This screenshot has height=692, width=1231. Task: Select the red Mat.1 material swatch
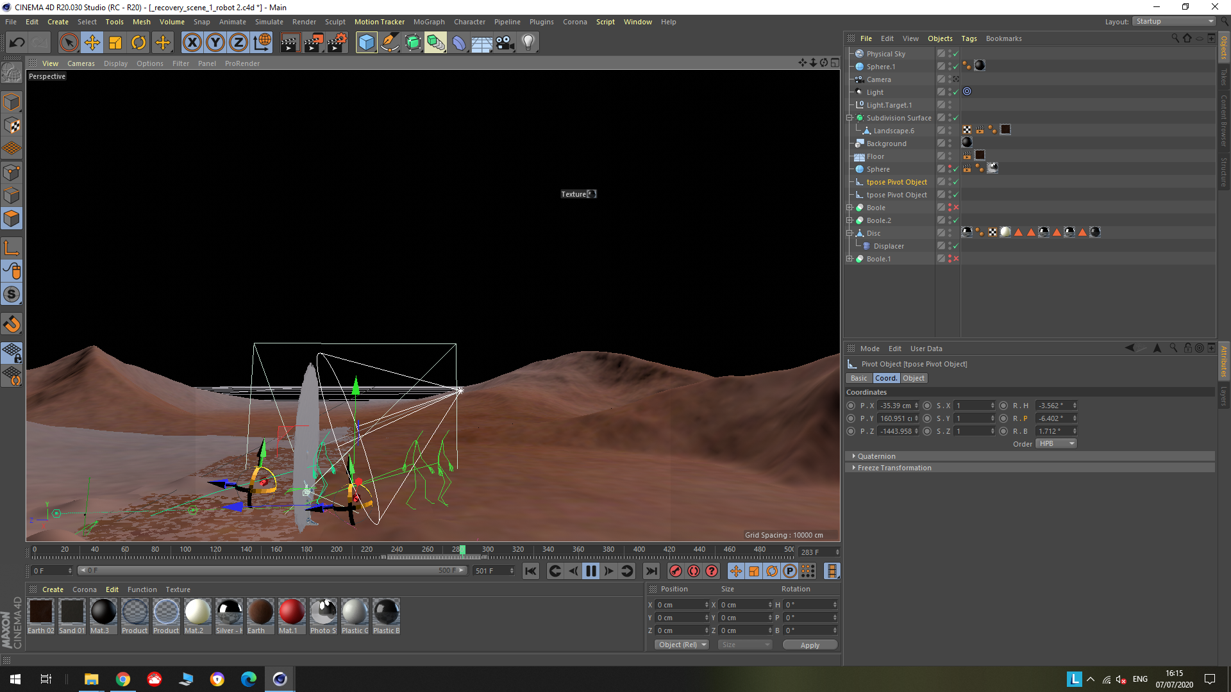[x=291, y=612]
